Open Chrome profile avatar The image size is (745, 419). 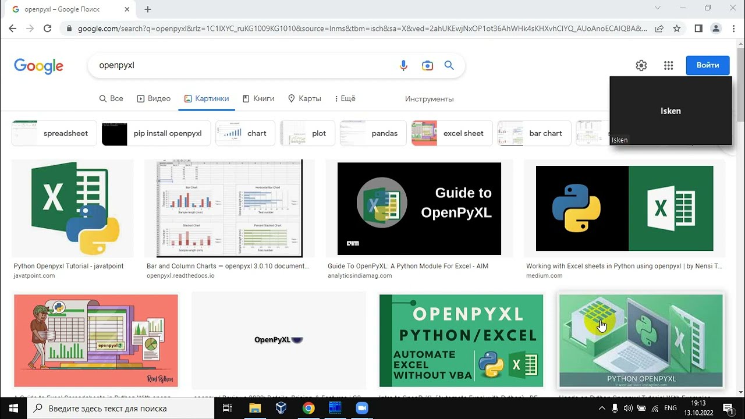(x=716, y=28)
